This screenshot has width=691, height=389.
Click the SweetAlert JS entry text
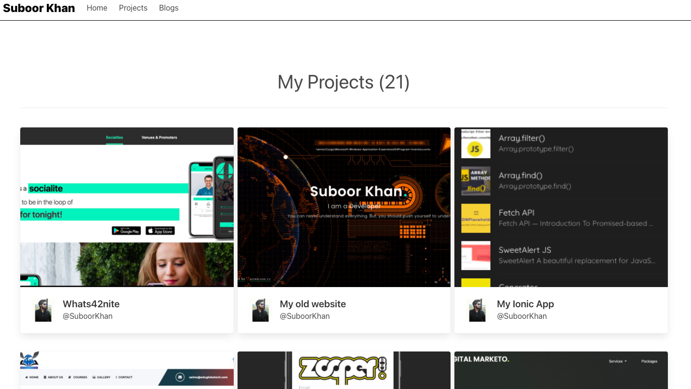point(577,255)
